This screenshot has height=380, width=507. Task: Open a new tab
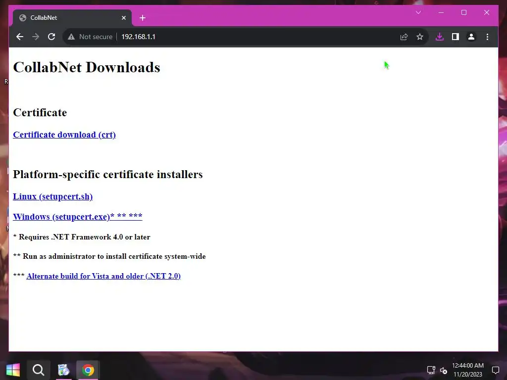pos(143,18)
